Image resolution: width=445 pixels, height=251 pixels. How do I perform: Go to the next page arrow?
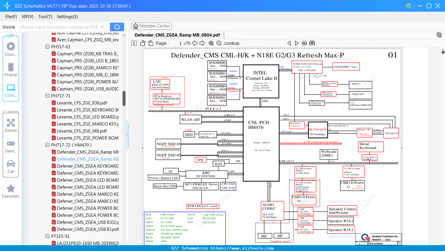point(202,43)
